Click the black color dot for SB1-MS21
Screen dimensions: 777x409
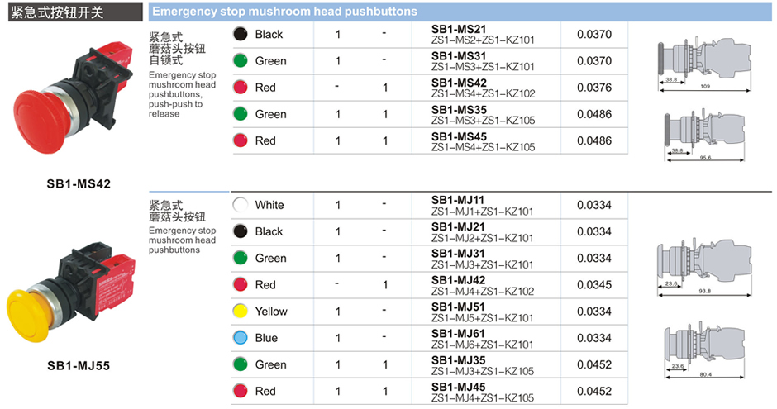[x=241, y=34]
